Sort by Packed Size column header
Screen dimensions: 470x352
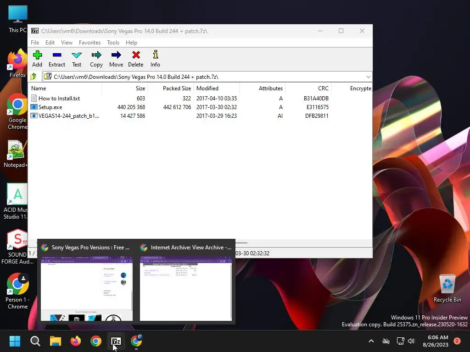[x=170, y=88]
